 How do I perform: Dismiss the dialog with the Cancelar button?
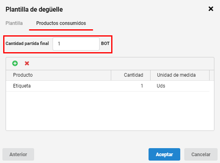(201, 154)
